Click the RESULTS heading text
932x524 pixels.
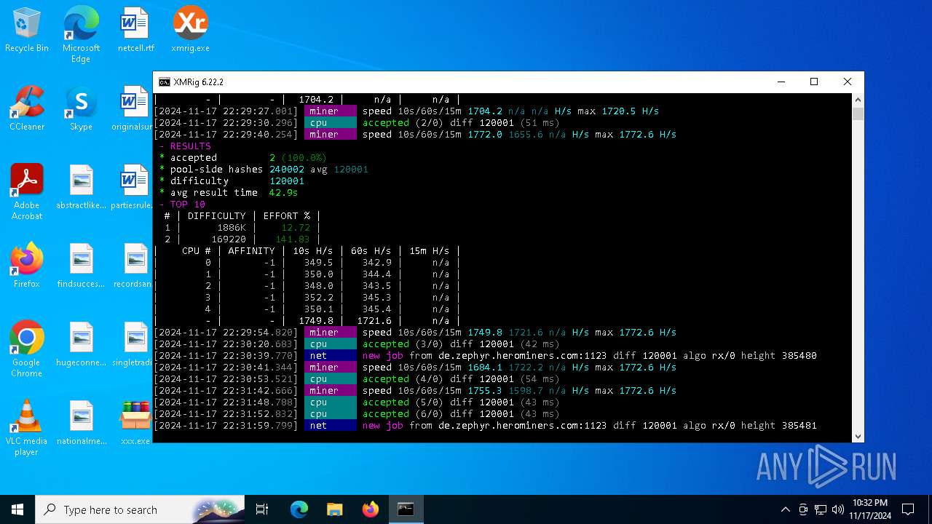(191, 146)
